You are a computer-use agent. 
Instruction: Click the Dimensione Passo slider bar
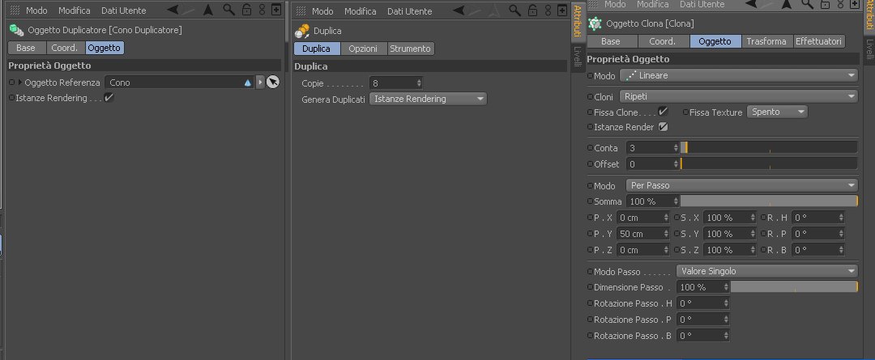(794, 287)
